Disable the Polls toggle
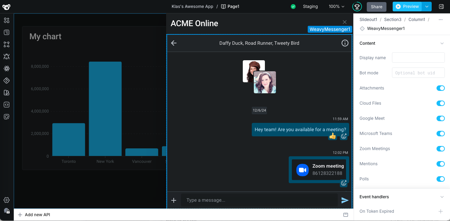This screenshot has height=221, width=450. (441, 179)
